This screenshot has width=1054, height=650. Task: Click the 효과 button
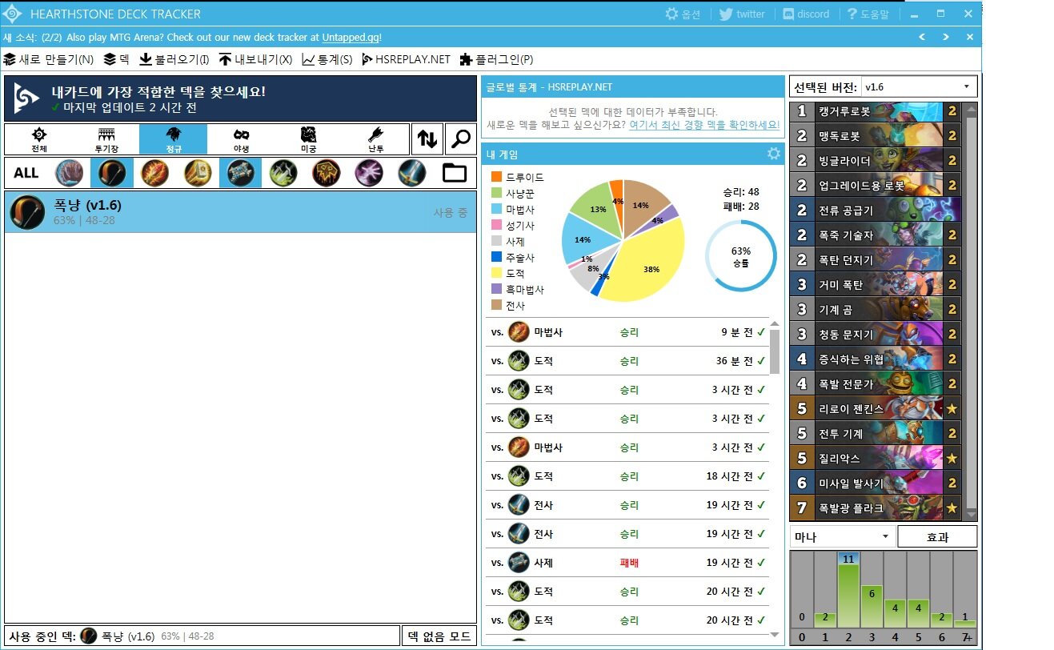pos(937,536)
